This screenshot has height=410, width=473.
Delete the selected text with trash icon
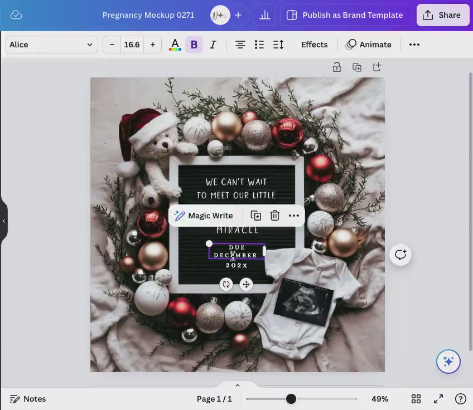[274, 216]
